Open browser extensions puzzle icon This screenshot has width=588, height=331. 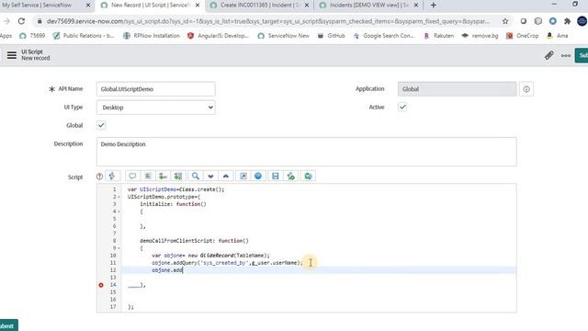[568, 21]
